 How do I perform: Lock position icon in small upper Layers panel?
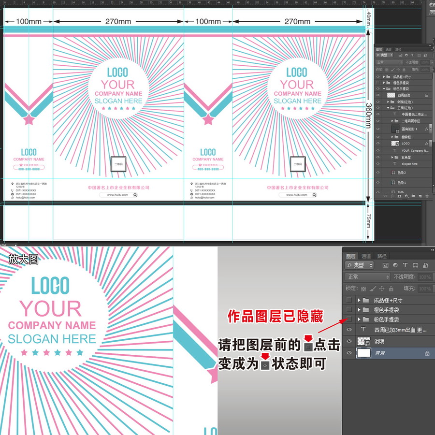[x=398, y=70]
